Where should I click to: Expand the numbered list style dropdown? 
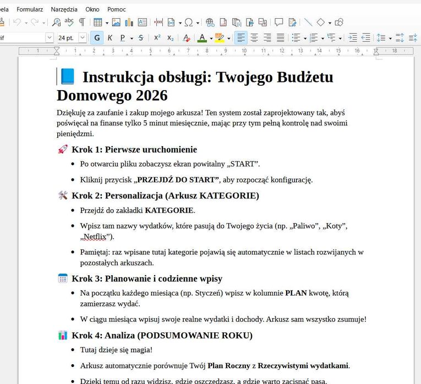coord(322,38)
